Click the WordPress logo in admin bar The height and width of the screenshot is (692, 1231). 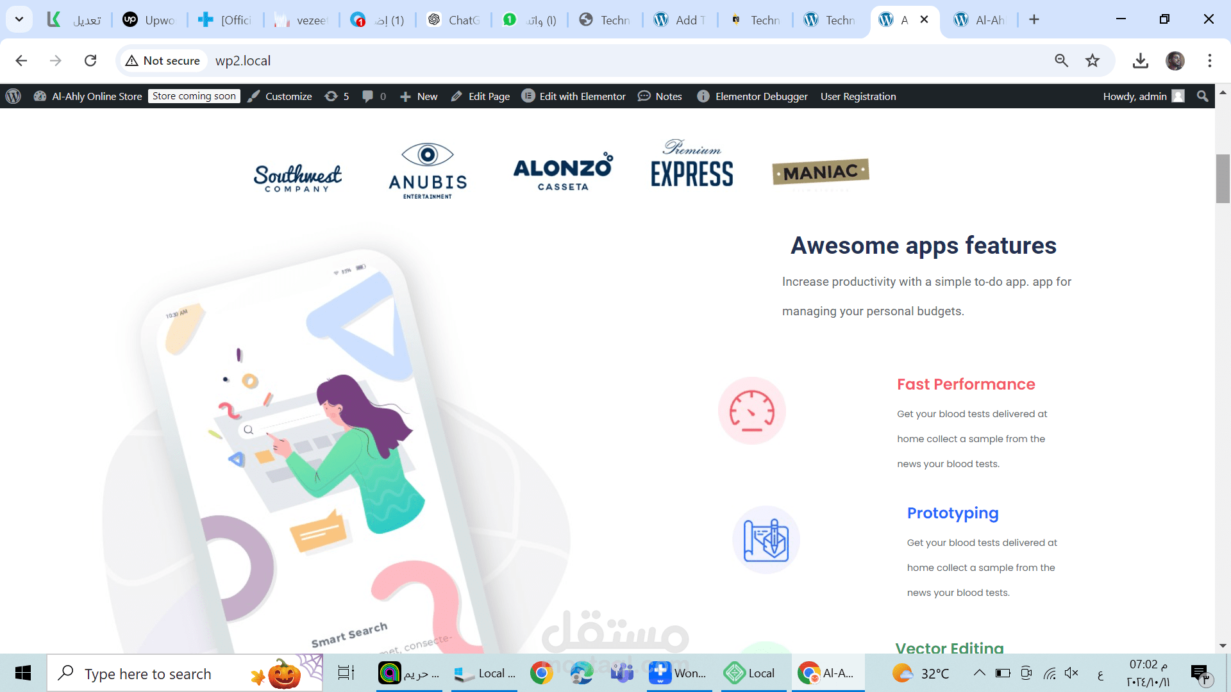point(13,96)
